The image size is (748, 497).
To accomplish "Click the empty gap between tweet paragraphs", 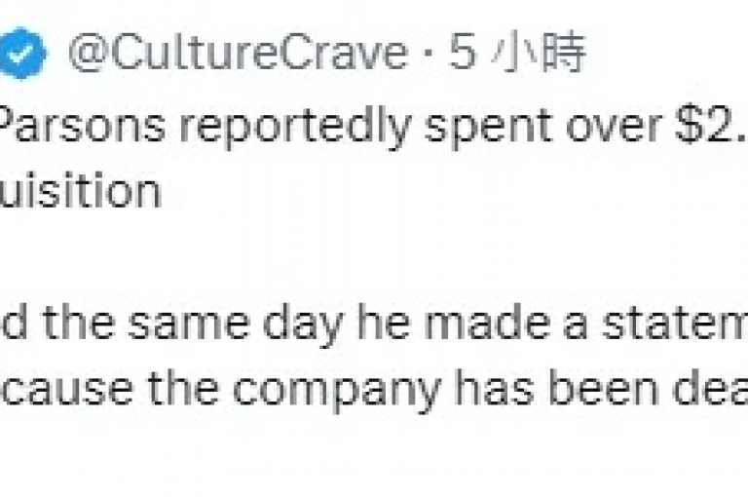I will [374, 258].
